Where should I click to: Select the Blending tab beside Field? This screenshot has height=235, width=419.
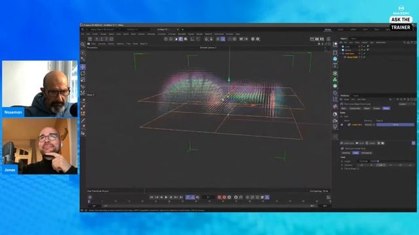pos(346,153)
